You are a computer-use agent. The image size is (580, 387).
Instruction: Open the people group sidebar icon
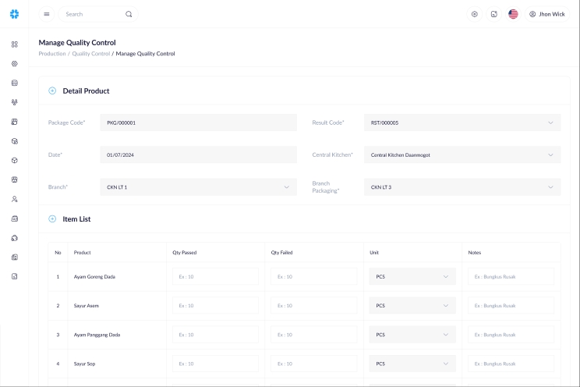tap(15, 102)
